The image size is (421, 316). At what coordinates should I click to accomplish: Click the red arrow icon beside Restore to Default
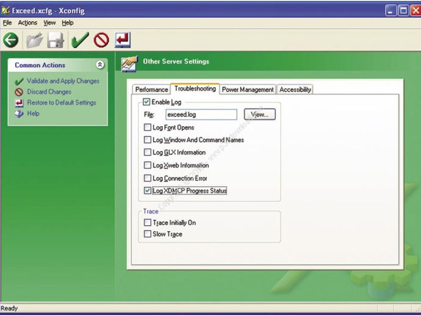pos(19,103)
